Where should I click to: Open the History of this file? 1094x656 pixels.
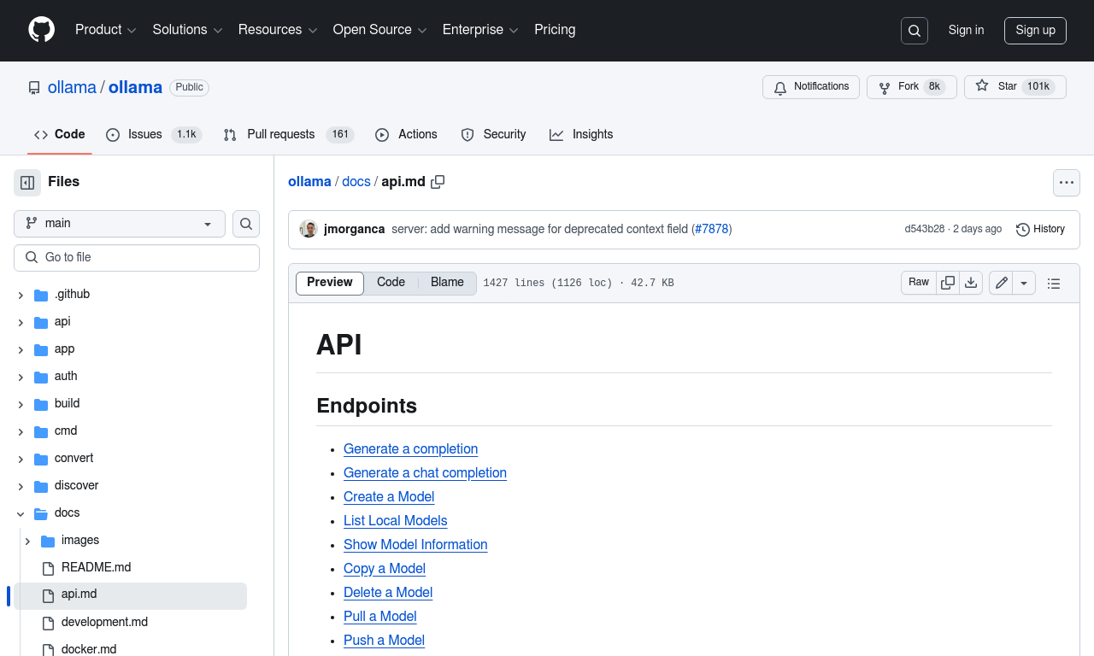coord(1040,229)
